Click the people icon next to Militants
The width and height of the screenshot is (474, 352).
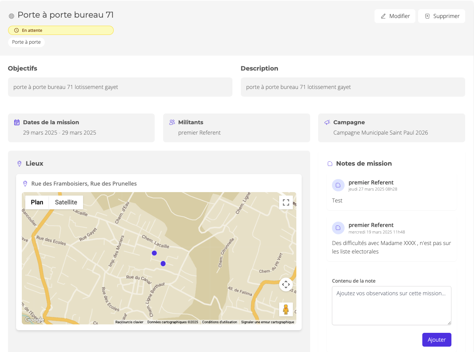172,122
